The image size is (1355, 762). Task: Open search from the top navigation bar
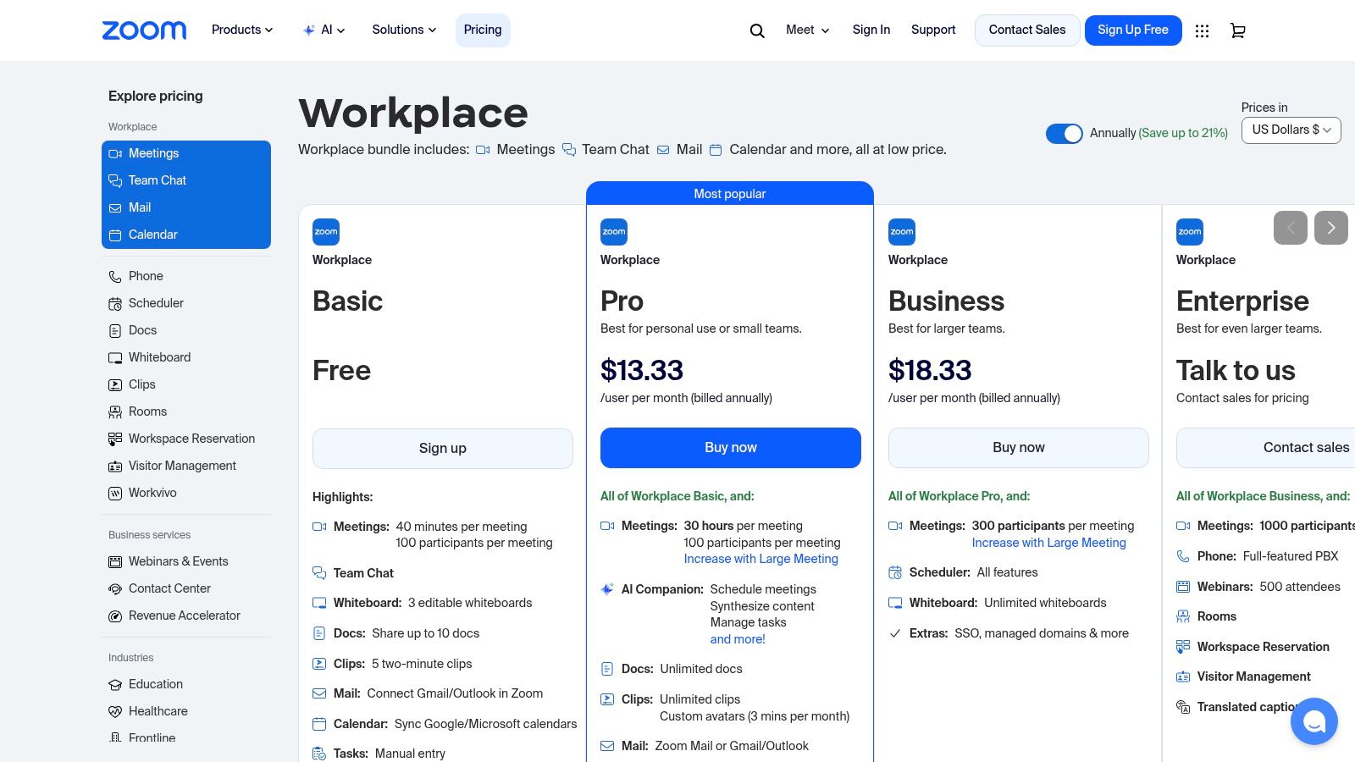(x=755, y=30)
